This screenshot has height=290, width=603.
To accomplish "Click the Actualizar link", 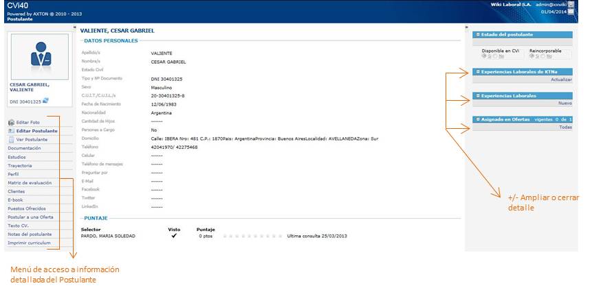I will click(561, 80).
